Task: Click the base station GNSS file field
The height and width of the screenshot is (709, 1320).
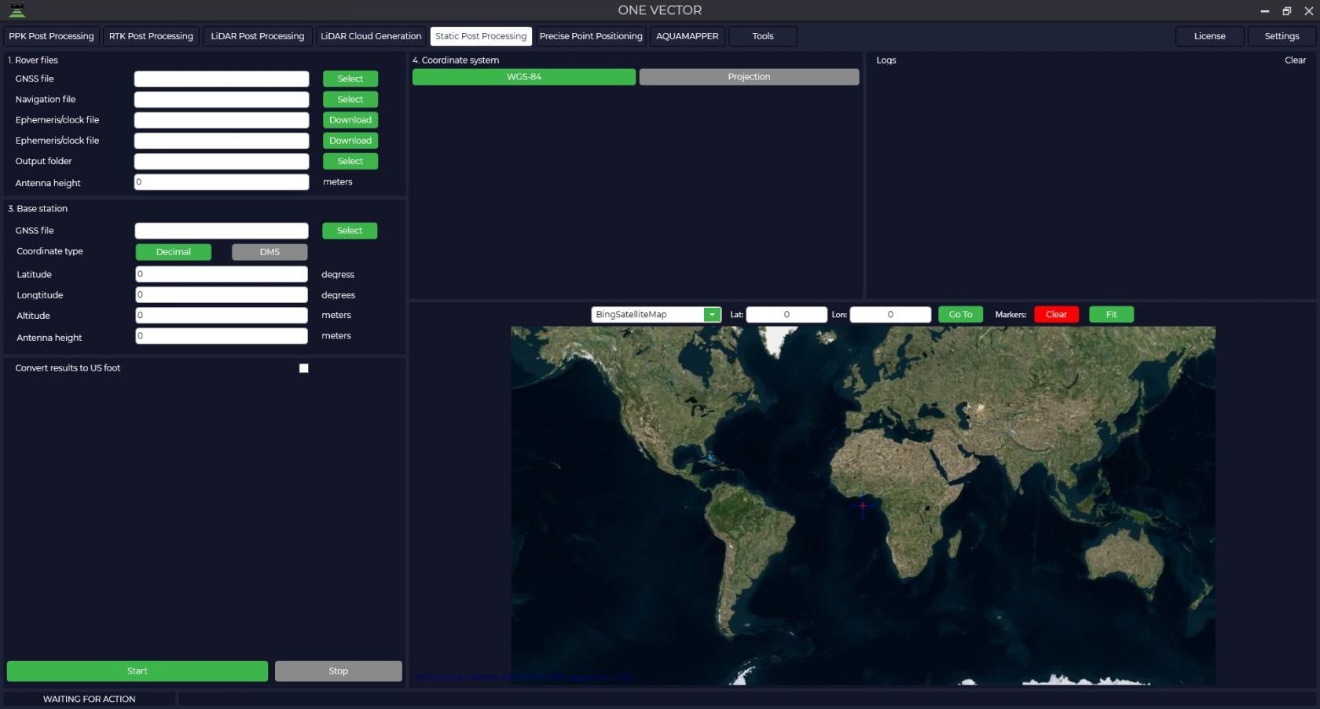Action: [x=222, y=231]
